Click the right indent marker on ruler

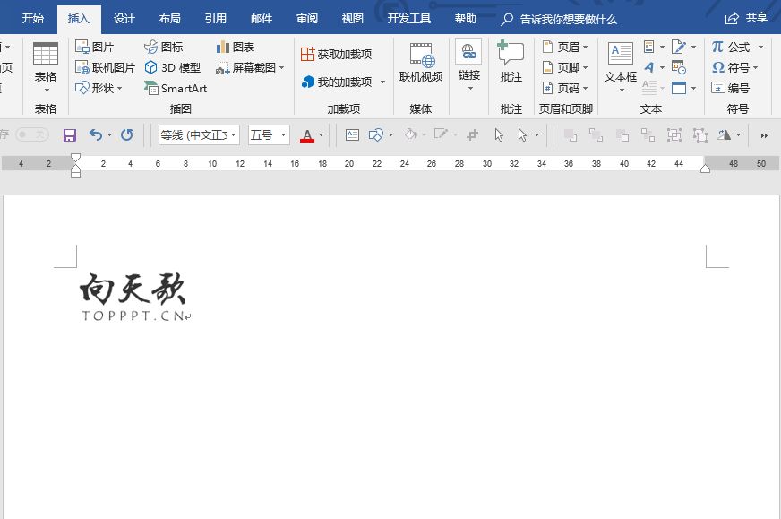[705, 169]
